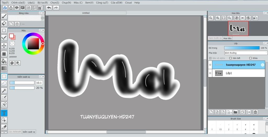Image resolution: width=268 pixels, height=137 pixels.
Task: Zoom out from the navigator panel
Action: click(x=230, y=18)
